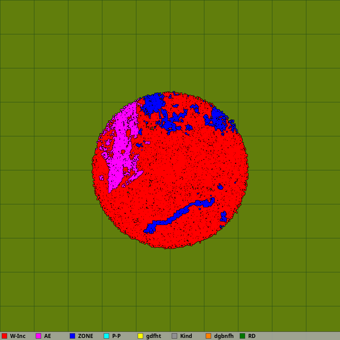Click the long diagonal blue ZONE streak
The image size is (340, 340).
[x=179, y=215]
